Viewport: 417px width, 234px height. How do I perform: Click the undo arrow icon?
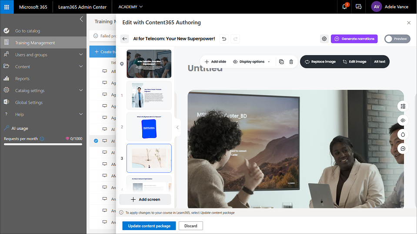click(224, 39)
